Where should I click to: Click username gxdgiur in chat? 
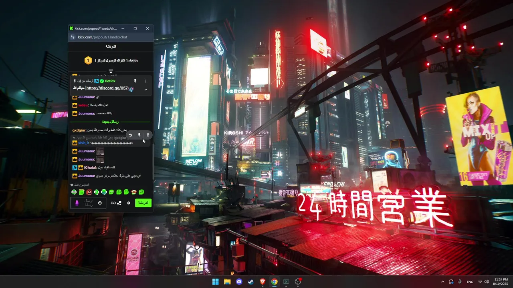point(79,130)
